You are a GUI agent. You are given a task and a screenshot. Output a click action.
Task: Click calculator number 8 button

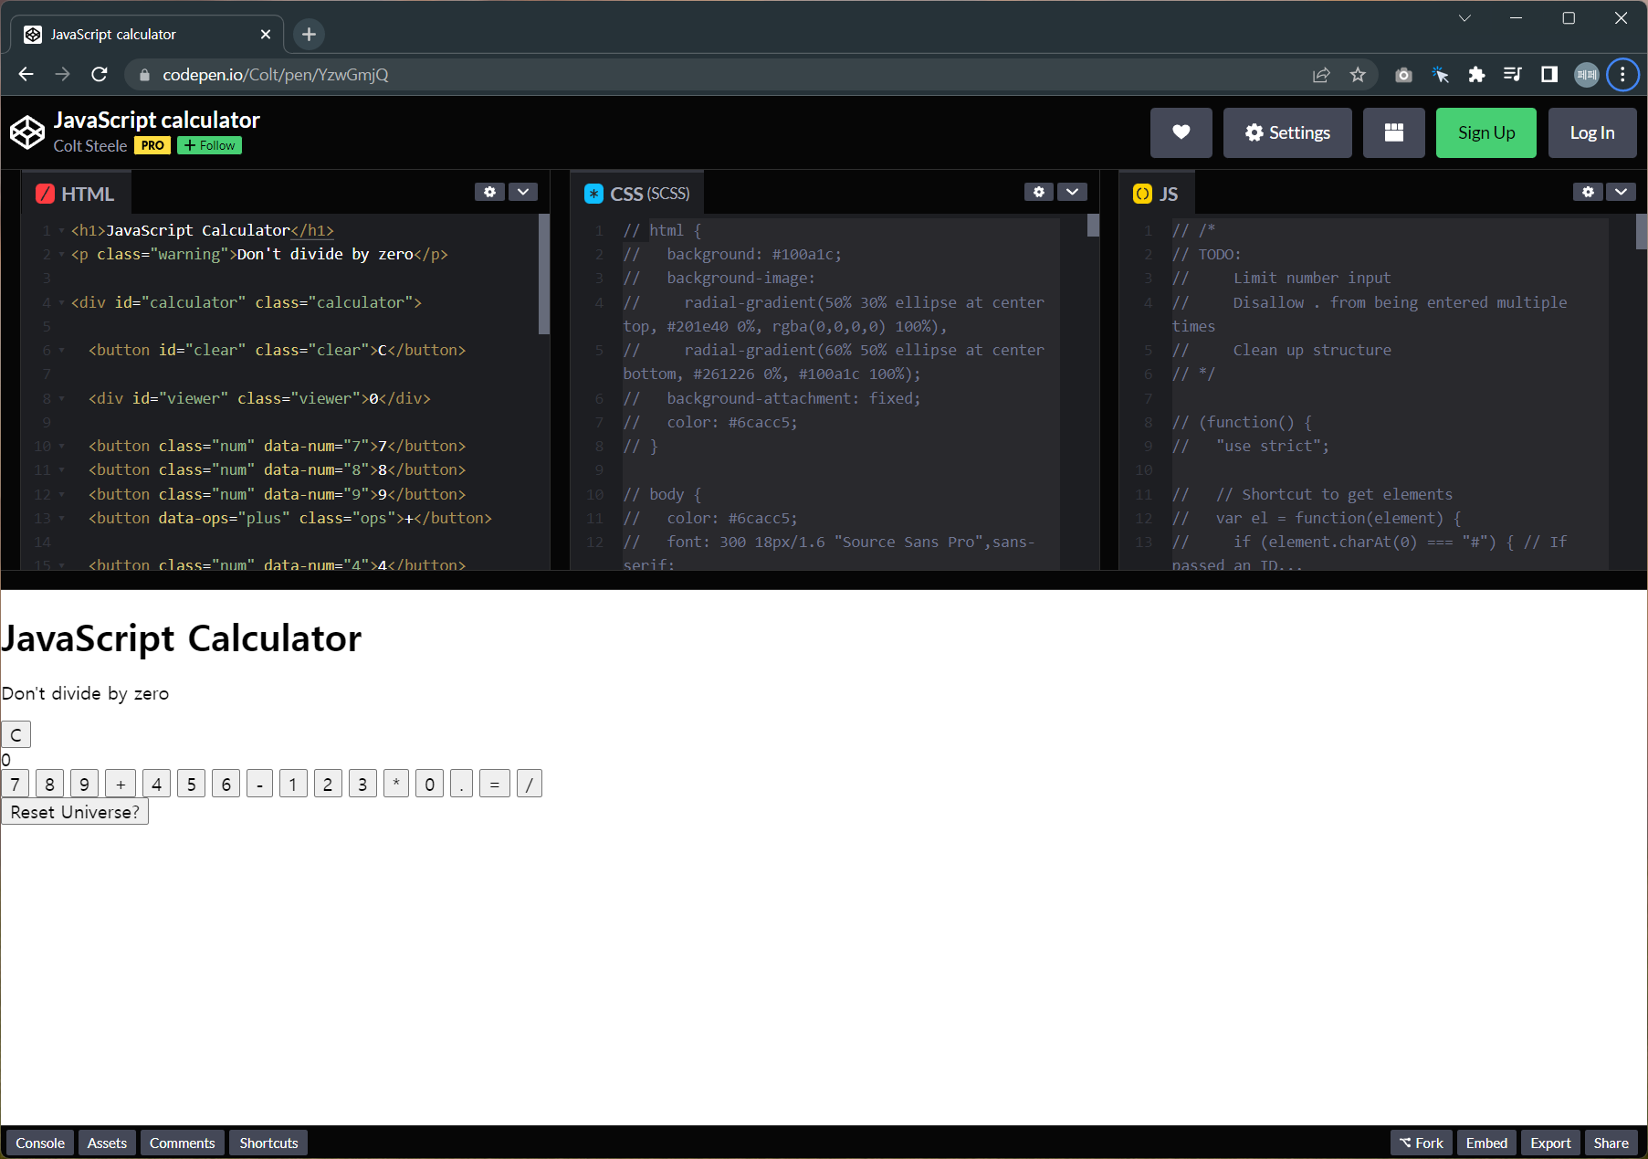[x=49, y=784]
